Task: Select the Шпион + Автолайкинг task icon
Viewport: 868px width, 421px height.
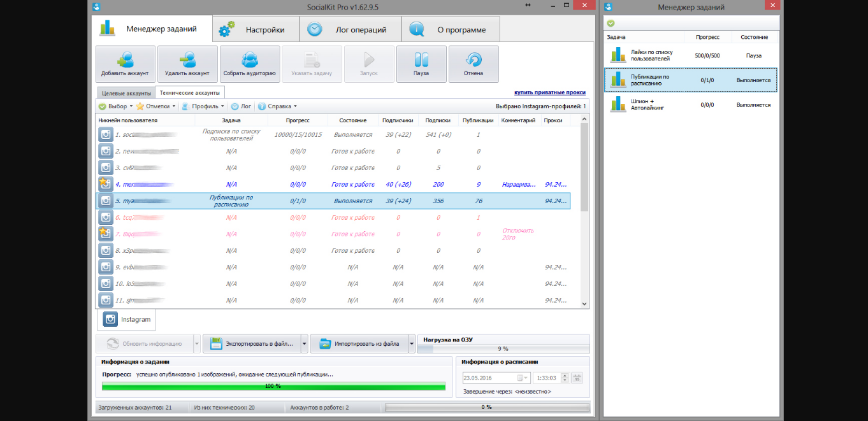Action: 618,104
